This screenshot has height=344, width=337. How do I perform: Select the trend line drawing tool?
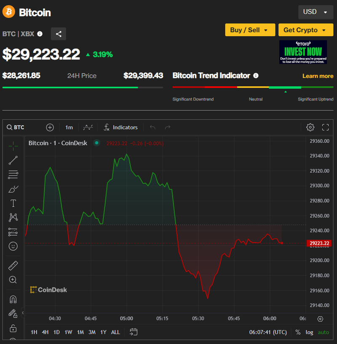[13, 160]
